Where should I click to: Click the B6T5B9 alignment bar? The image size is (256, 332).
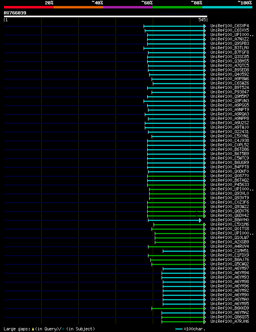click(176, 154)
